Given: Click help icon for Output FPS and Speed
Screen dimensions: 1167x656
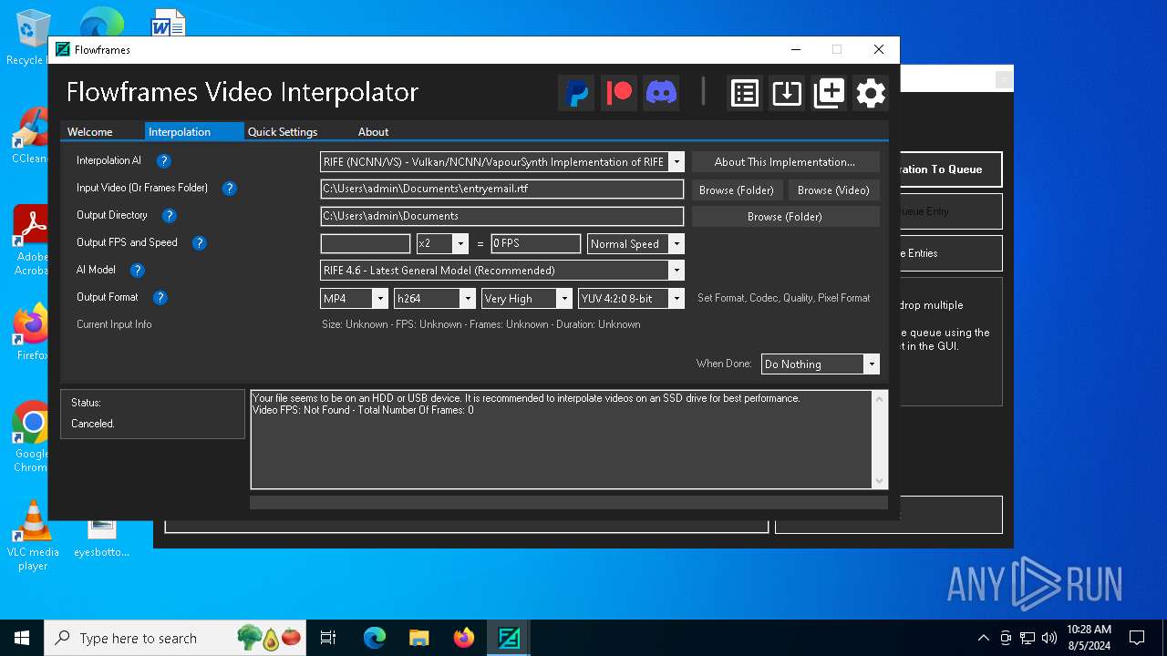Looking at the screenshot, I should (x=200, y=243).
